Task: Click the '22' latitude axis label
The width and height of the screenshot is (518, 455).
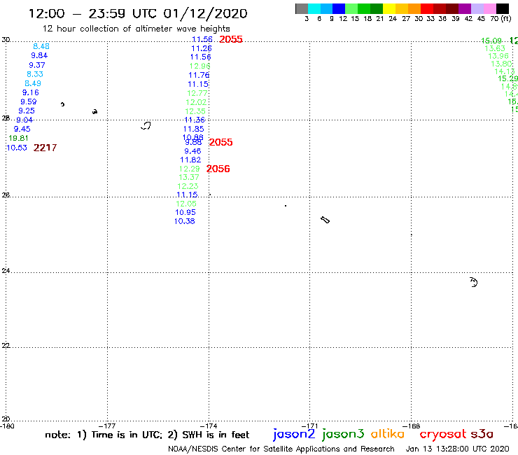Action: [6, 346]
